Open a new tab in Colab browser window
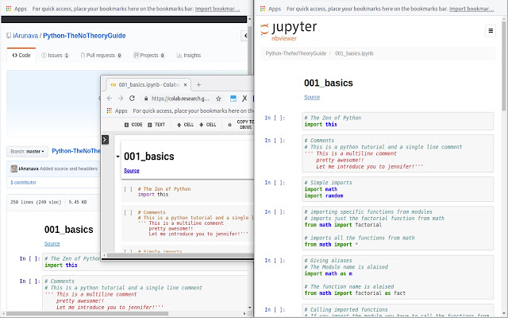 (x=198, y=85)
